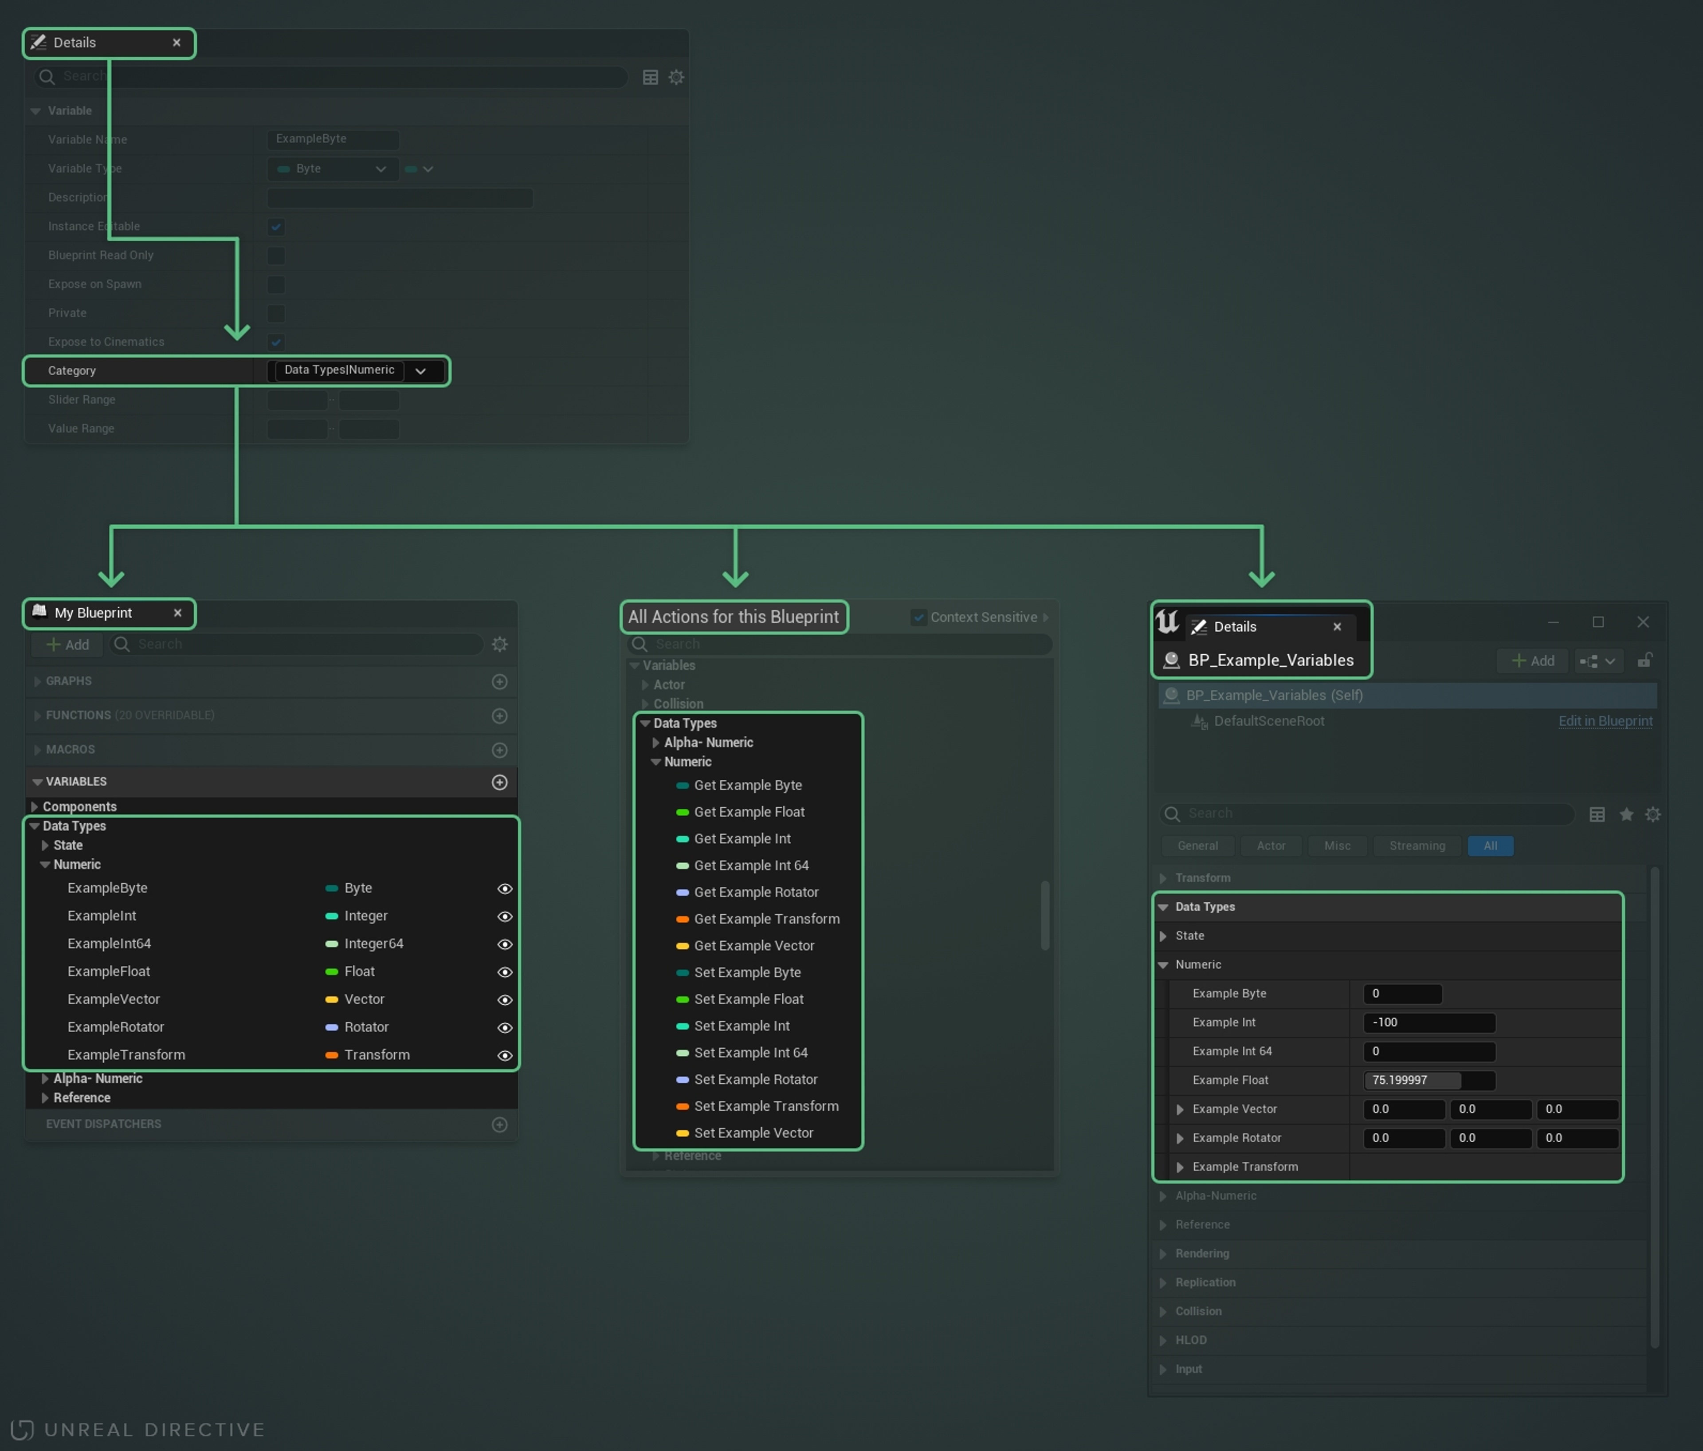The image size is (1703, 1451).
Task: Uncheck the Context Sensitive checkbox
Action: click(919, 617)
